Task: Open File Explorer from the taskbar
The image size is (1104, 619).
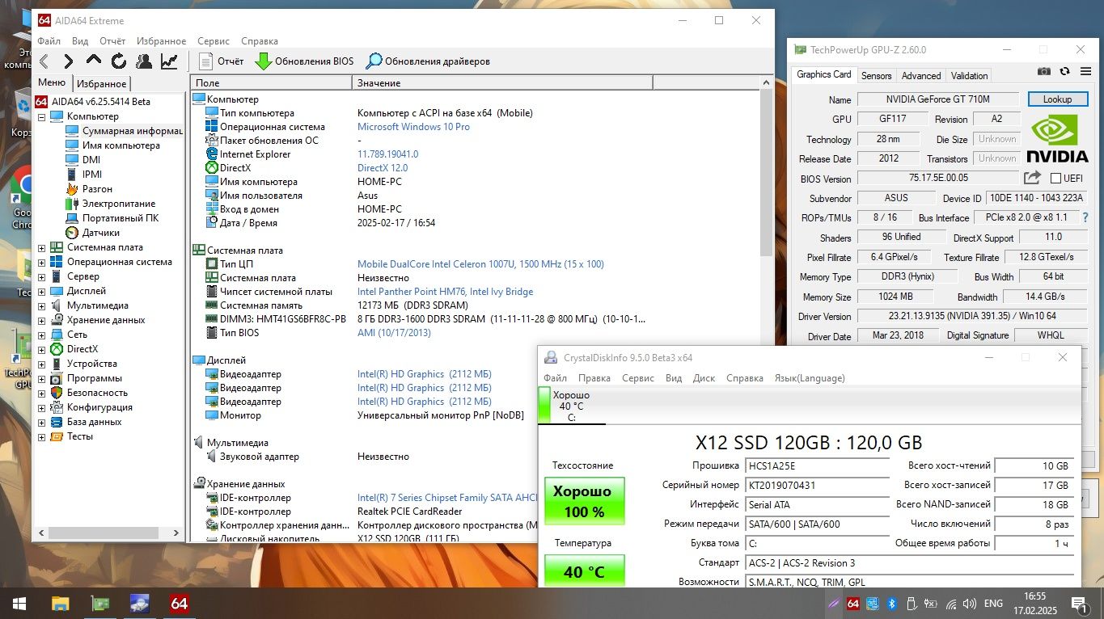Action: [61, 603]
